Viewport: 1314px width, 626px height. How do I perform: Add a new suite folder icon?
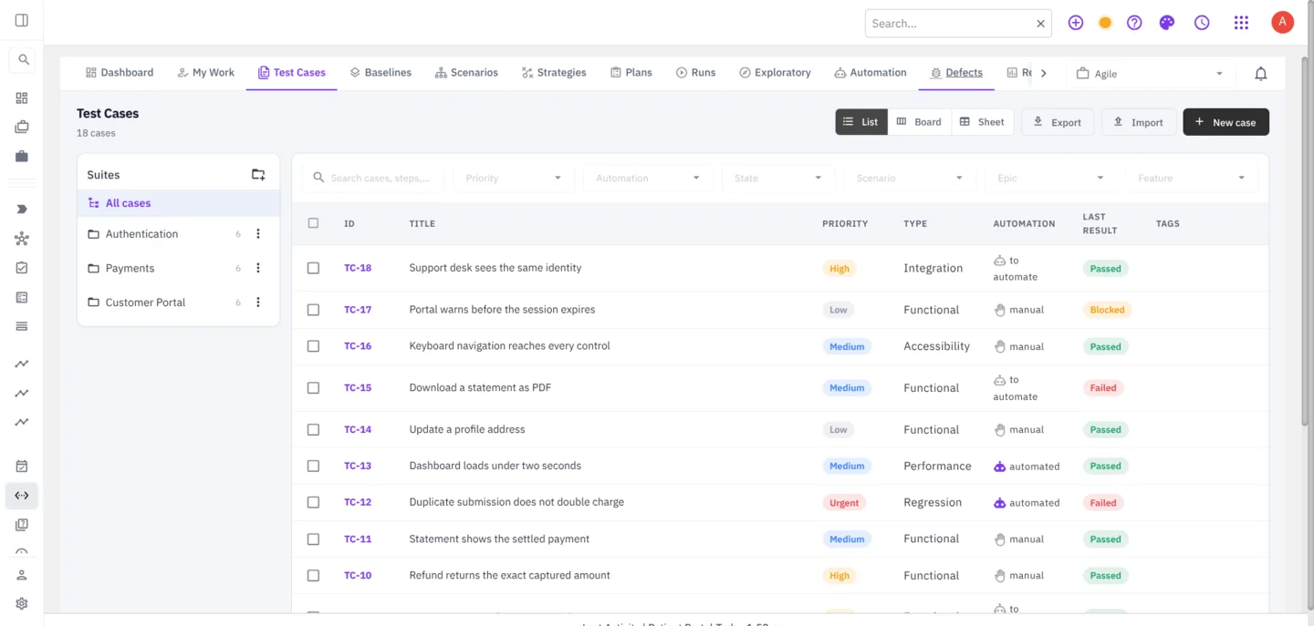(258, 174)
